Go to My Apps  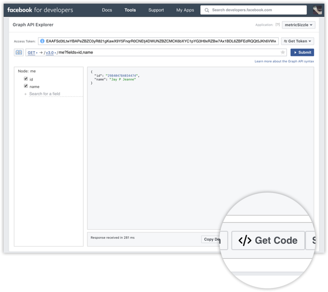(185, 10)
